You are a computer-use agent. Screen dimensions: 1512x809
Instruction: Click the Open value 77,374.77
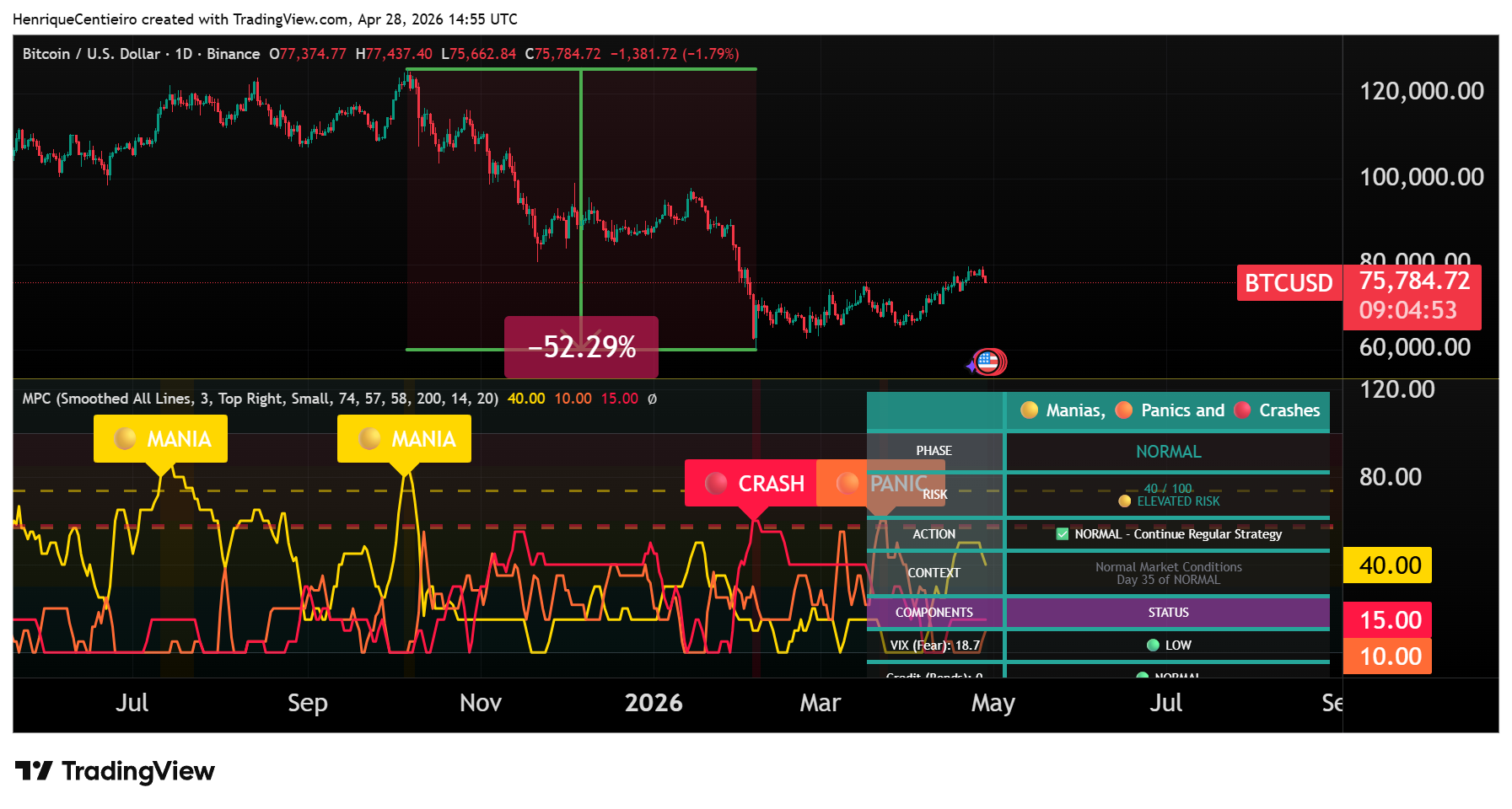tap(313, 54)
